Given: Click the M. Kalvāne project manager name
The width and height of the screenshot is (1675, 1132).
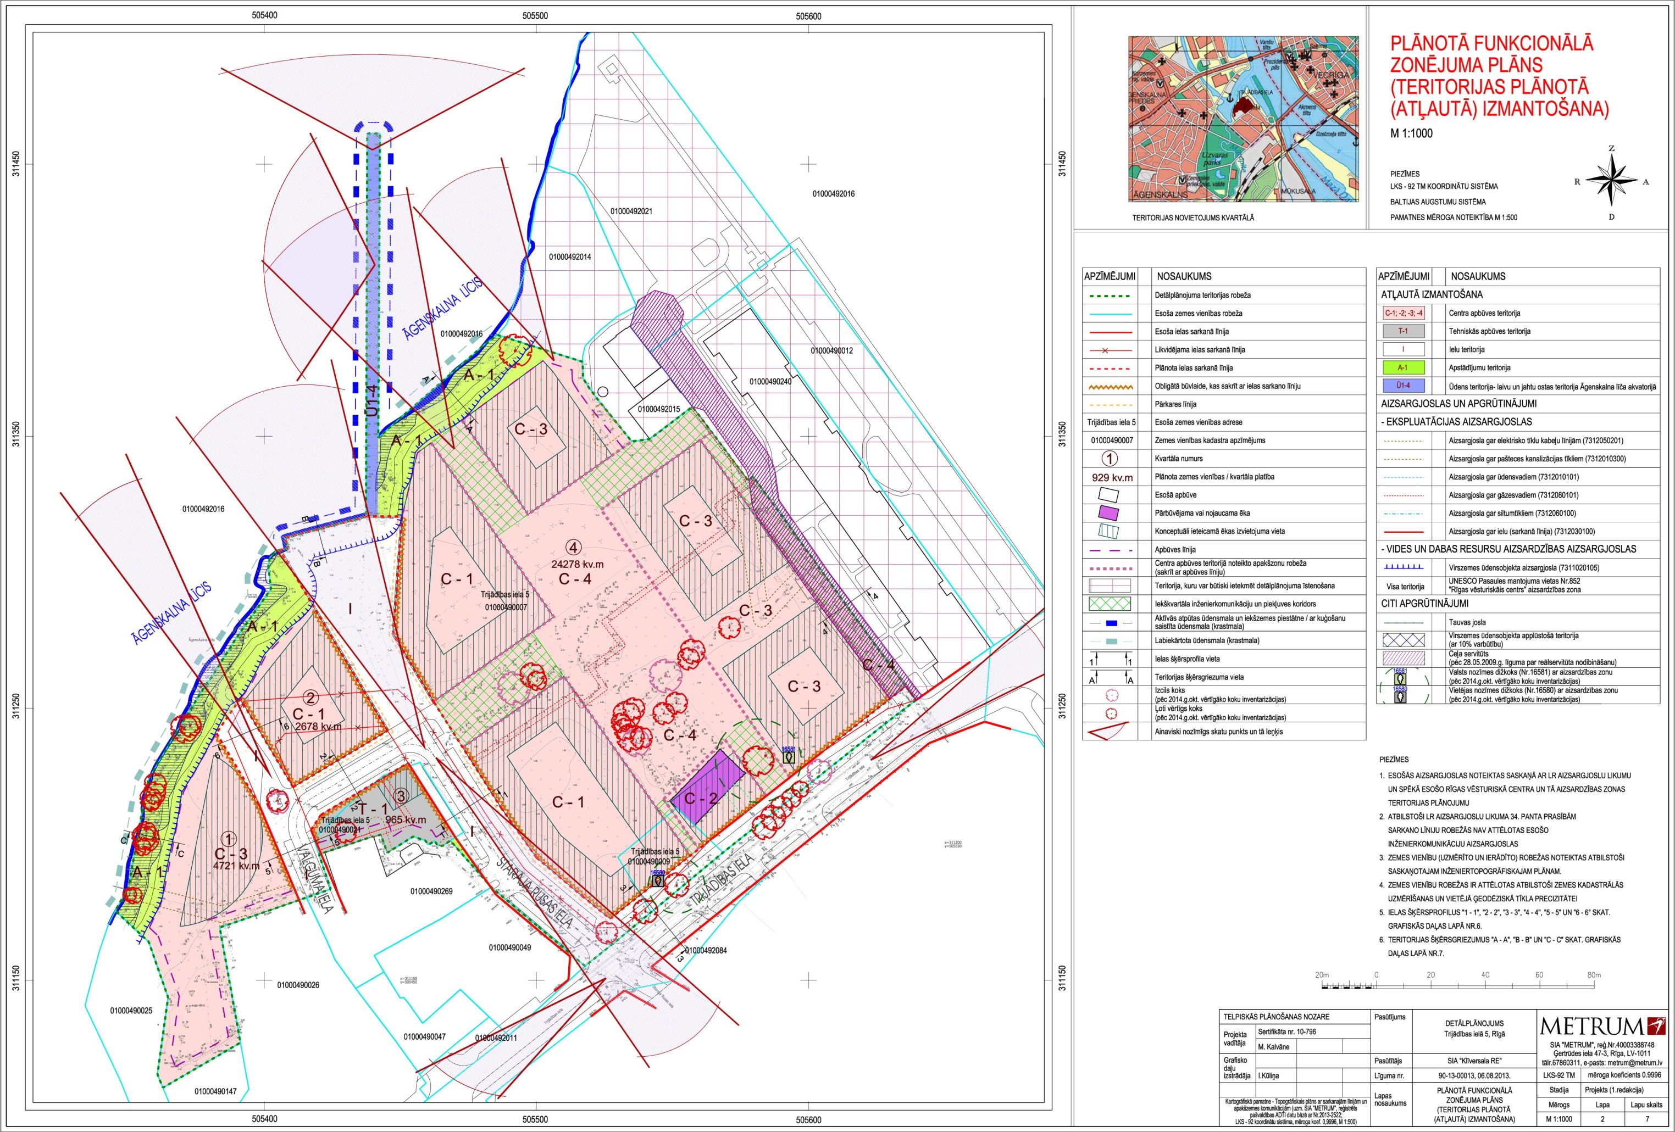Looking at the screenshot, I should [1273, 1047].
